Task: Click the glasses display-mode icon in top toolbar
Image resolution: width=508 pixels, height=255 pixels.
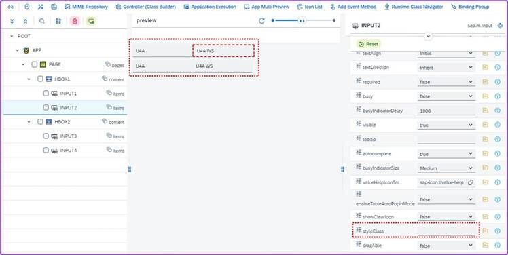Action: [x=11, y=7]
